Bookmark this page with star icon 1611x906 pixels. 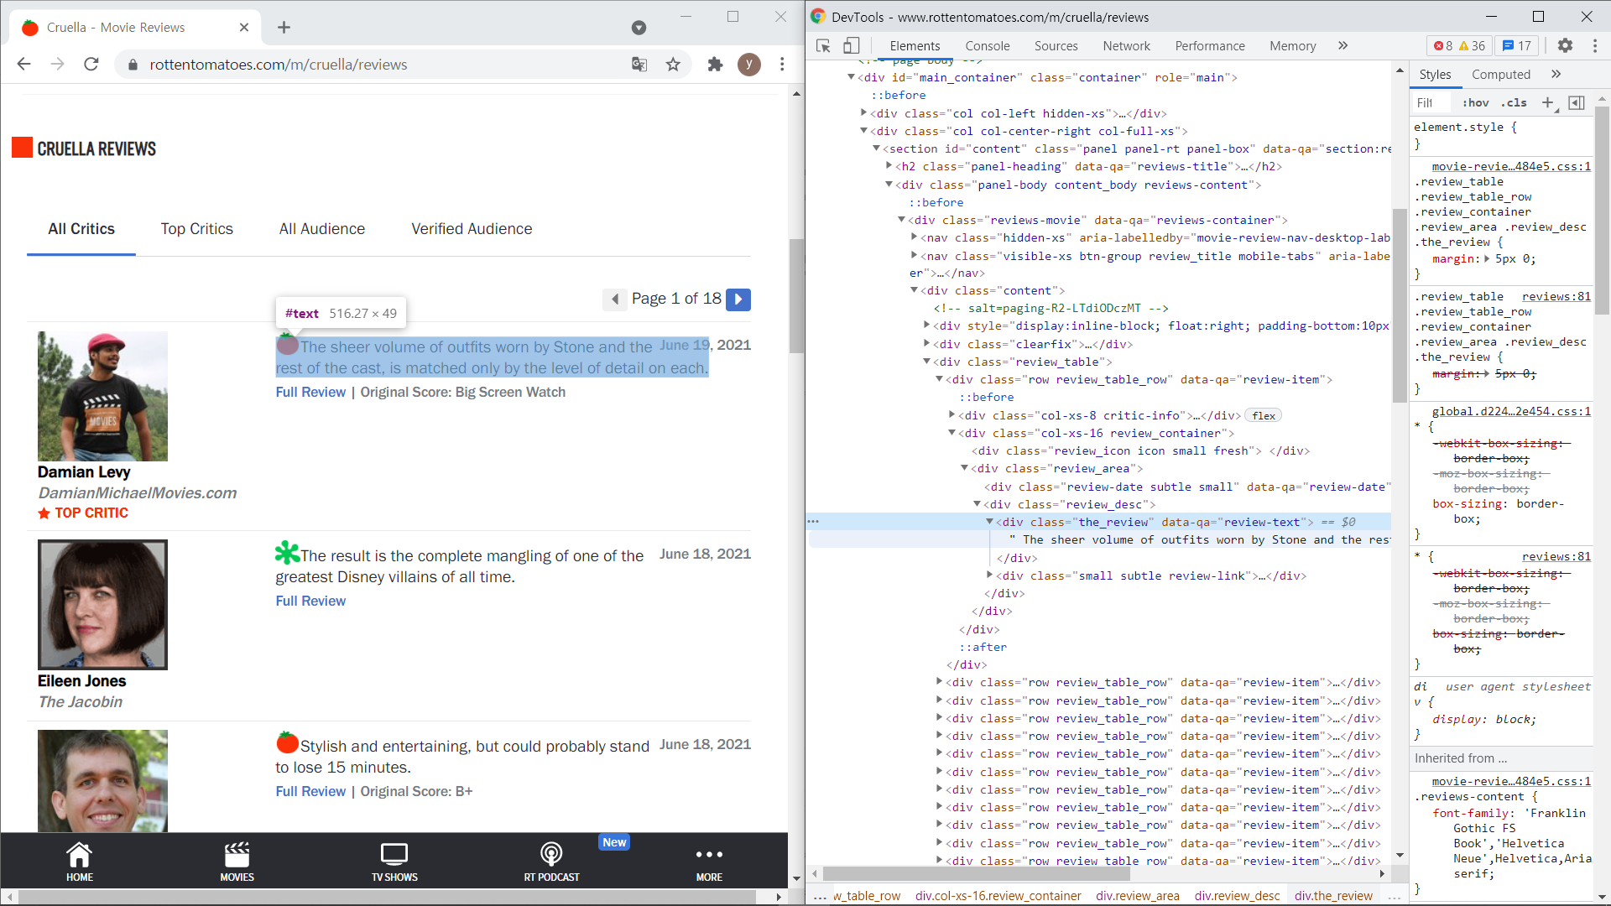point(673,65)
